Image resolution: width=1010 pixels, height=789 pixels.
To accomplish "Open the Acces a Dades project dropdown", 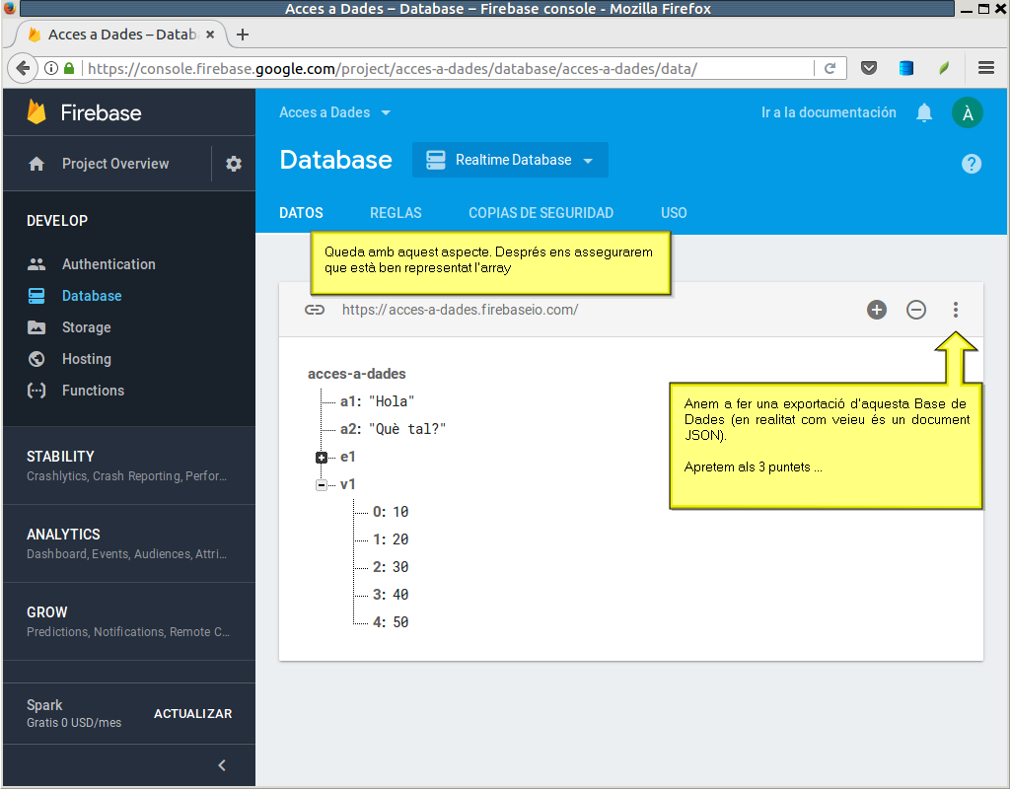I will (x=335, y=112).
